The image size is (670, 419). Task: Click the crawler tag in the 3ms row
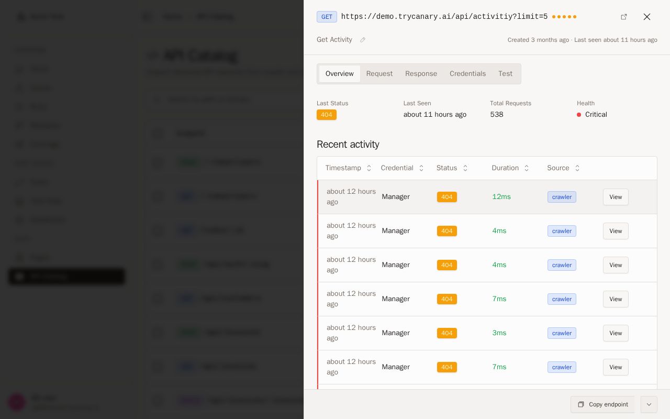pos(562,333)
